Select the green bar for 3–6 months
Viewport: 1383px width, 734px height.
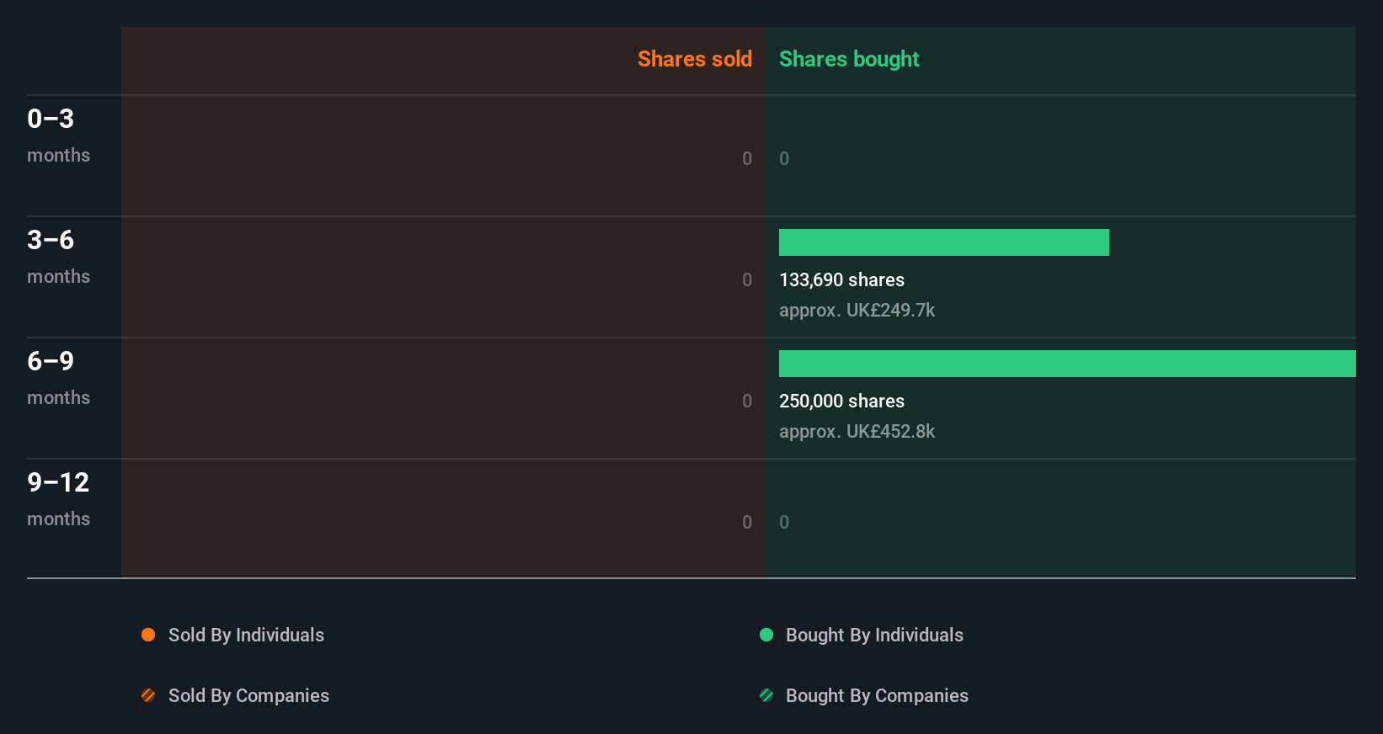pos(944,242)
